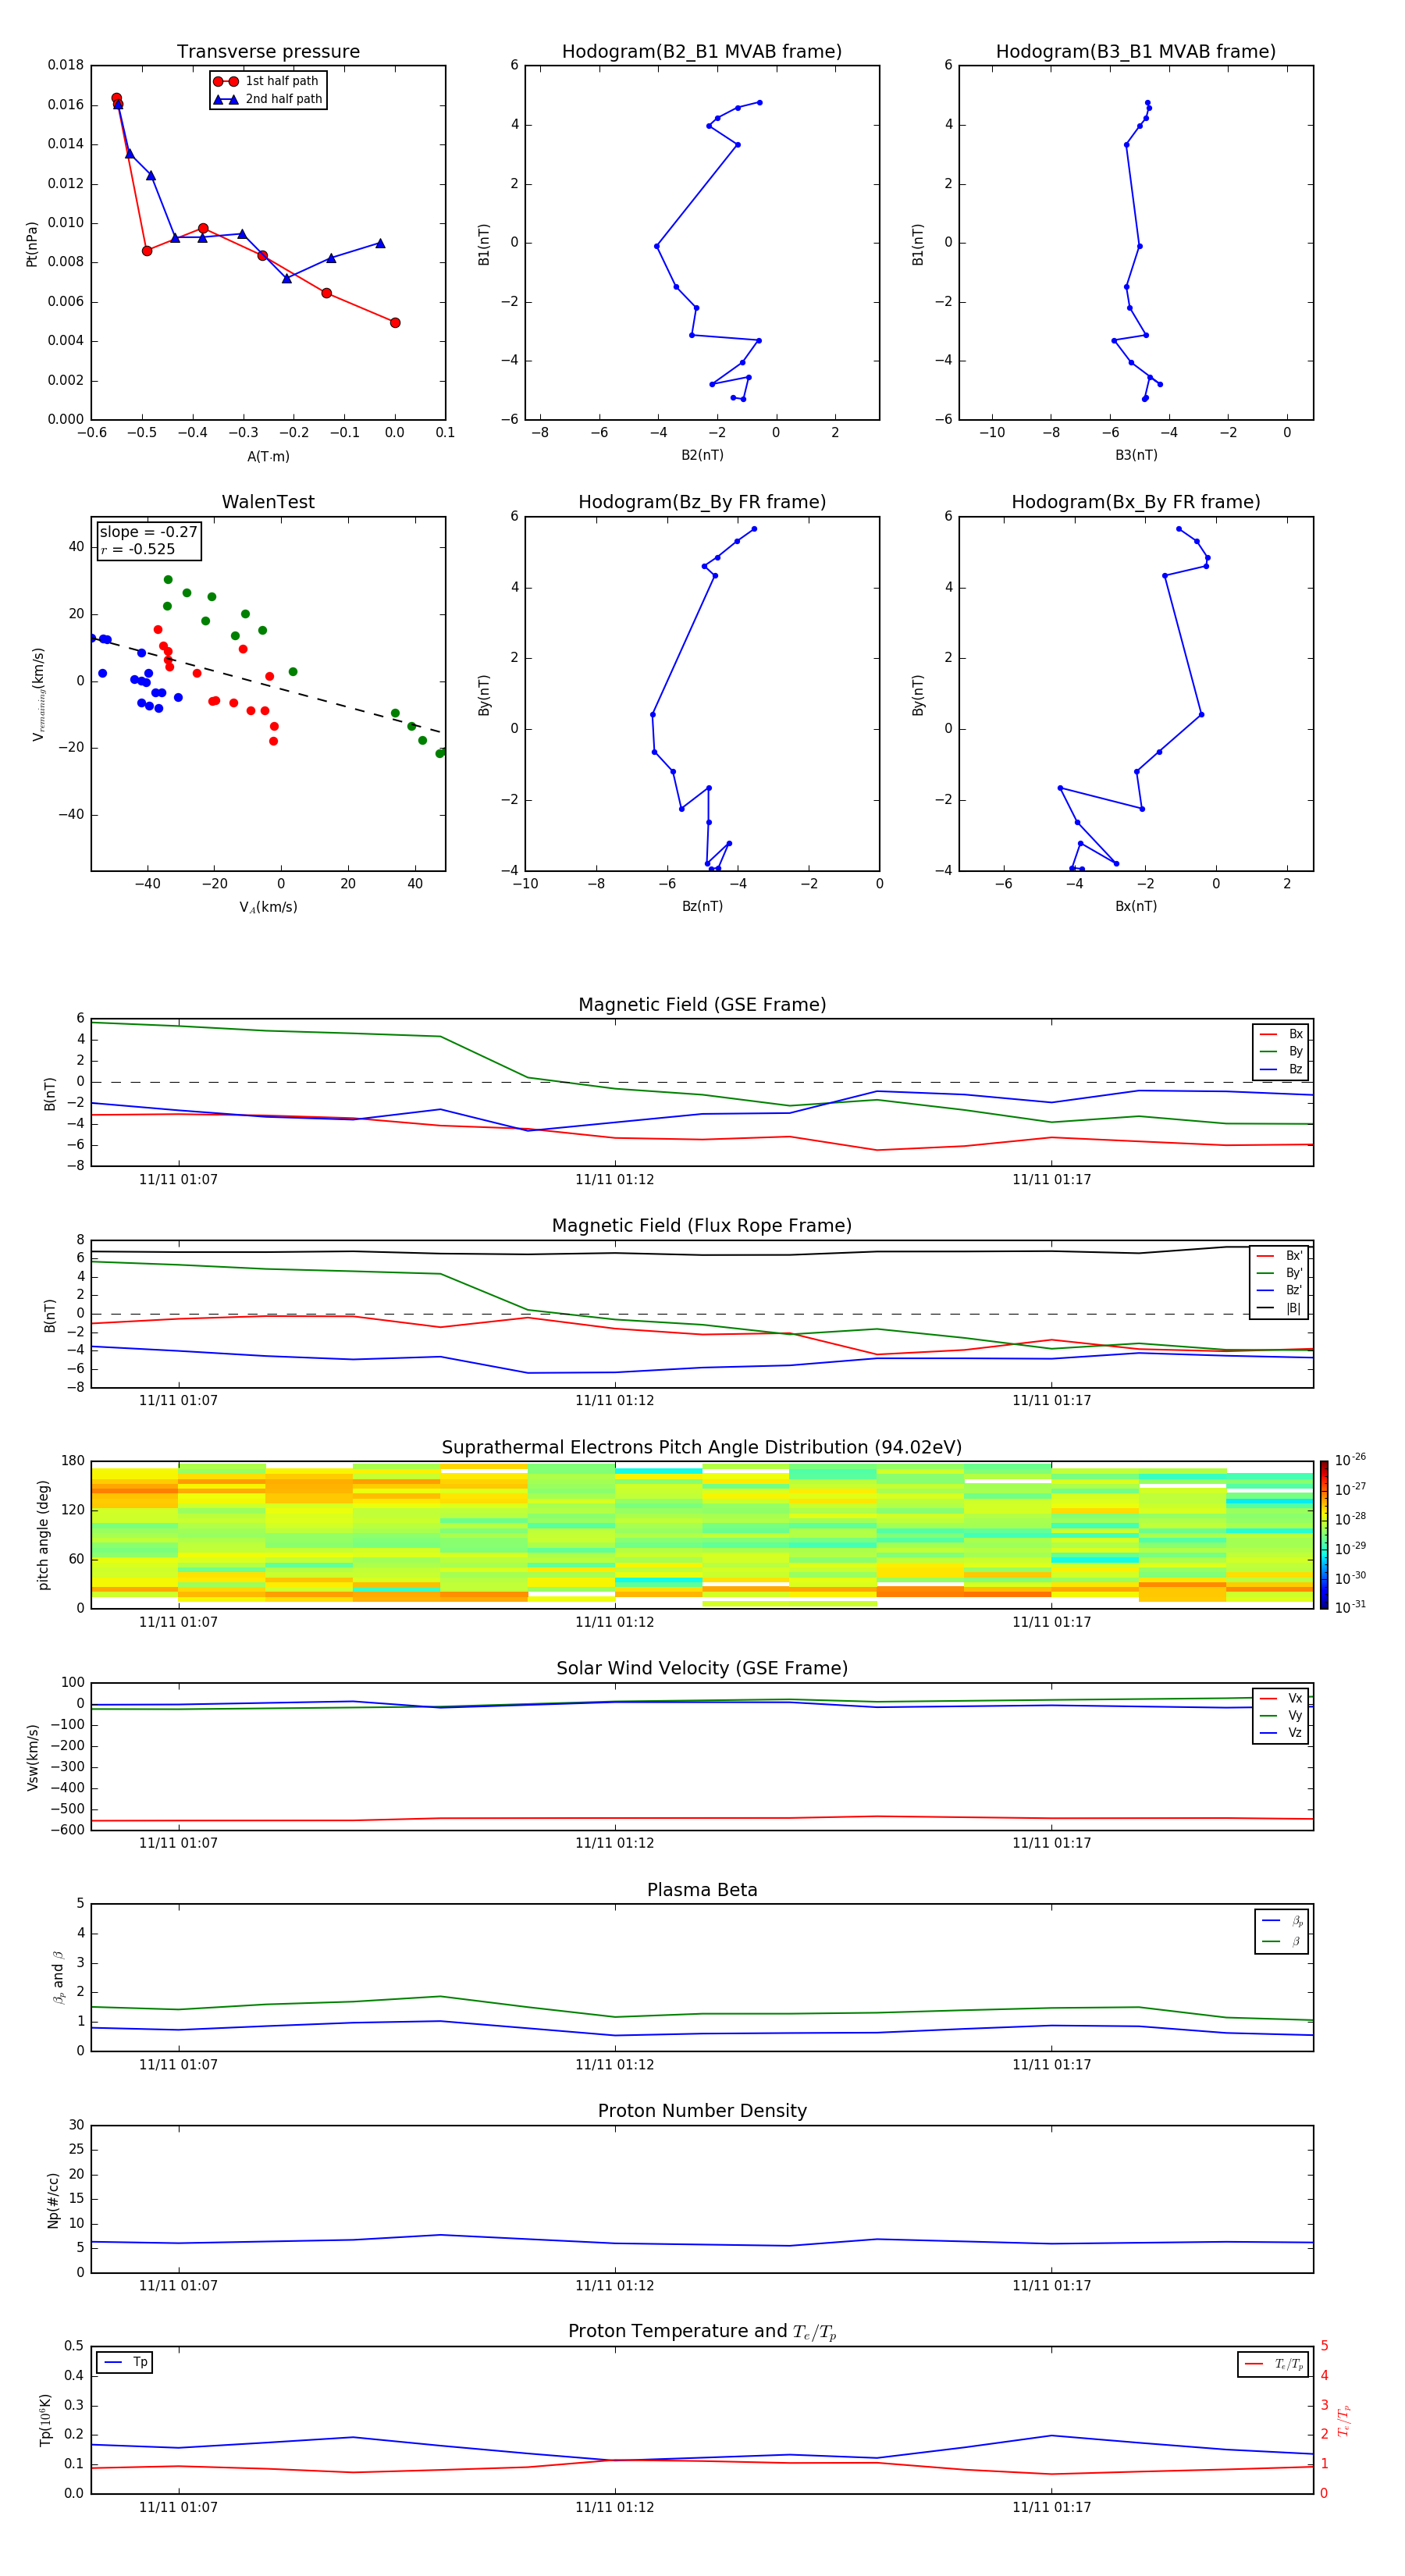Click the "Bx(nT)" x-axis label
Image resolution: width=1405 pixels, height=2576 pixels.
pyautogui.click(x=1136, y=906)
